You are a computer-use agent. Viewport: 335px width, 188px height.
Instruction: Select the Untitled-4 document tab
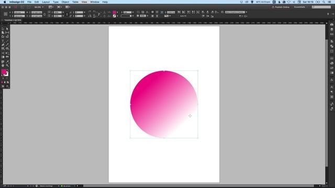pyautogui.click(x=13, y=20)
